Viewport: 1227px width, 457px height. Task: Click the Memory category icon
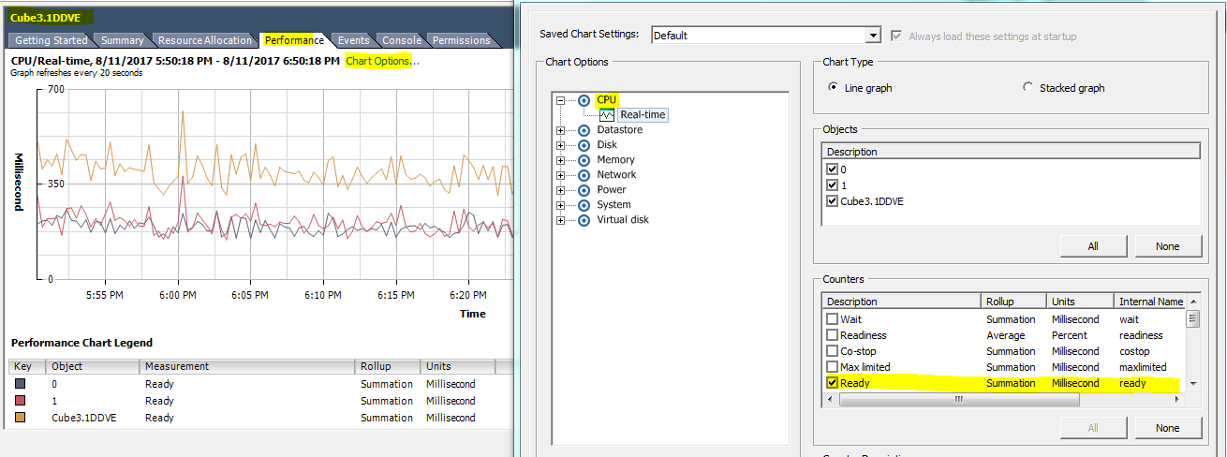coord(584,160)
